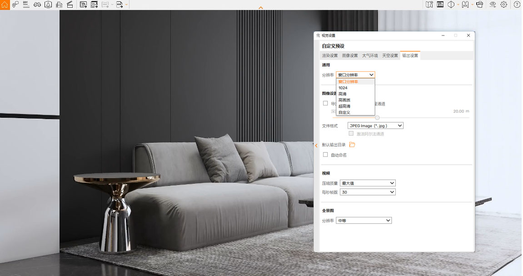Click the 自定义预设 heading
The height and width of the screenshot is (276, 523).
point(333,46)
